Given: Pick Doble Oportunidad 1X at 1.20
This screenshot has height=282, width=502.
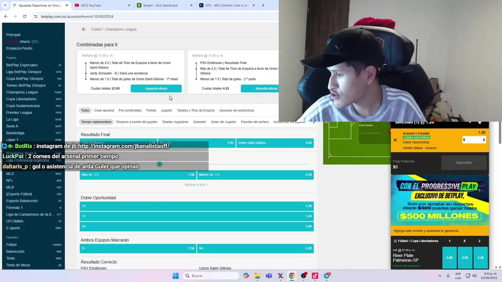Looking at the screenshot, I should [x=196, y=206].
